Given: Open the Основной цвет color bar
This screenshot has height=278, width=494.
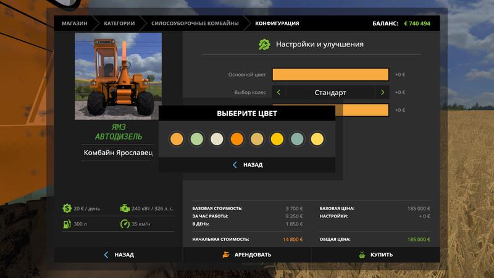Looking at the screenshot, I should coord(330,75).
